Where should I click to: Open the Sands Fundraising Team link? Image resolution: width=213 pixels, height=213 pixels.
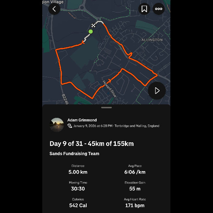(75, 154)
